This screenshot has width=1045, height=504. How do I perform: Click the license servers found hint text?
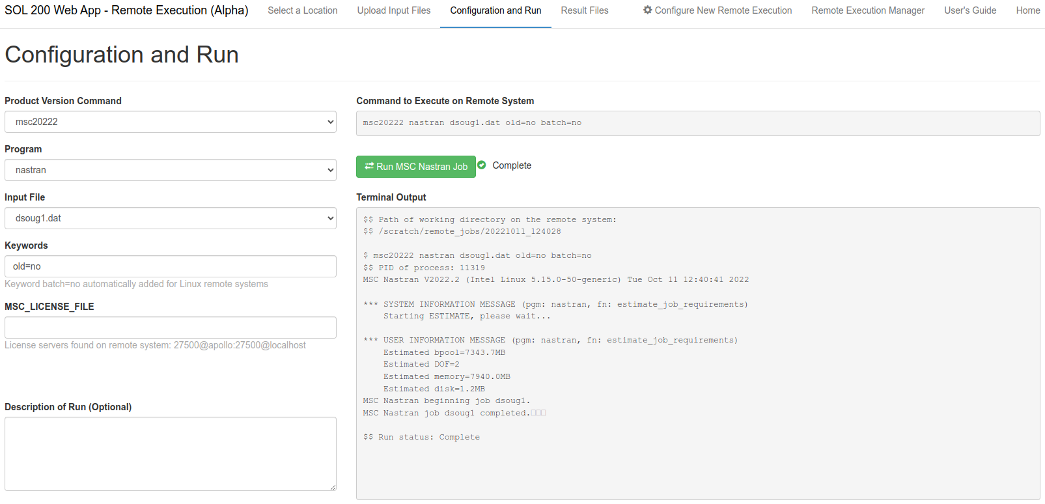155,345
